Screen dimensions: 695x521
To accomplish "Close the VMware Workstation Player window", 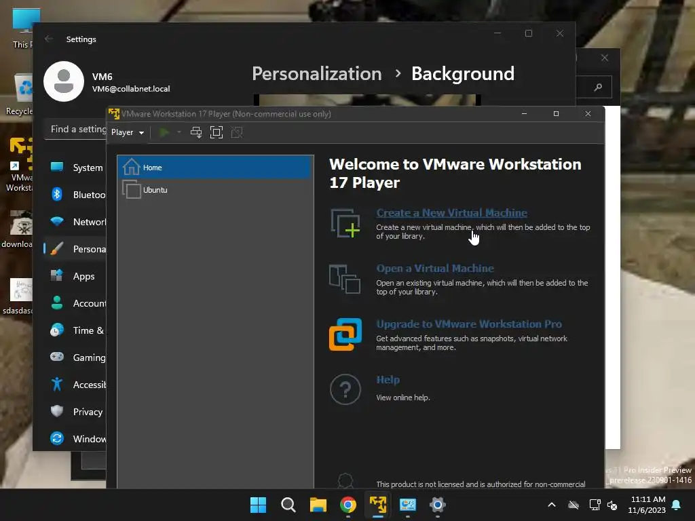I will point(588,114).
